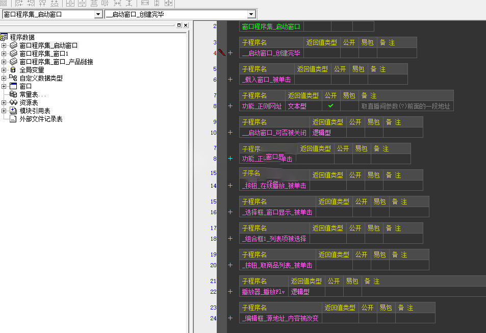Expand the 全局变量 tree node
Image resolution: width=486 pixels, height=333 pixels.
tap(4, 70)
